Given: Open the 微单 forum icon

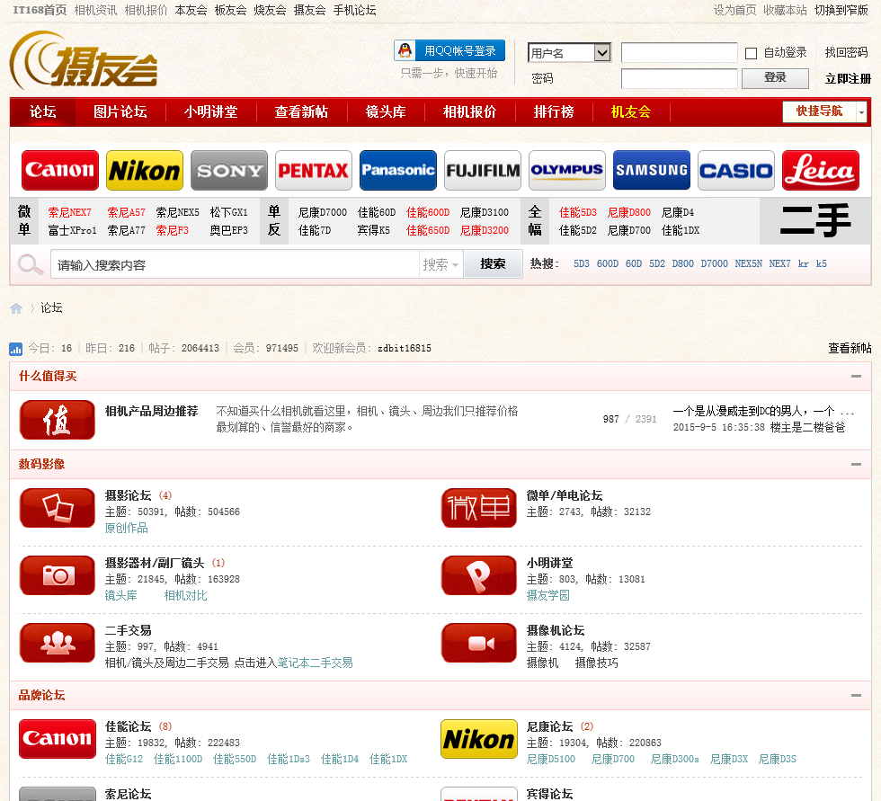Looking at the screenshot, I should [478, 508].
